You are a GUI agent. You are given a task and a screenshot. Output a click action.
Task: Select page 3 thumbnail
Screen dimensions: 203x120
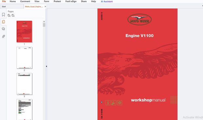pyautogui.click(x=24, y=84)
